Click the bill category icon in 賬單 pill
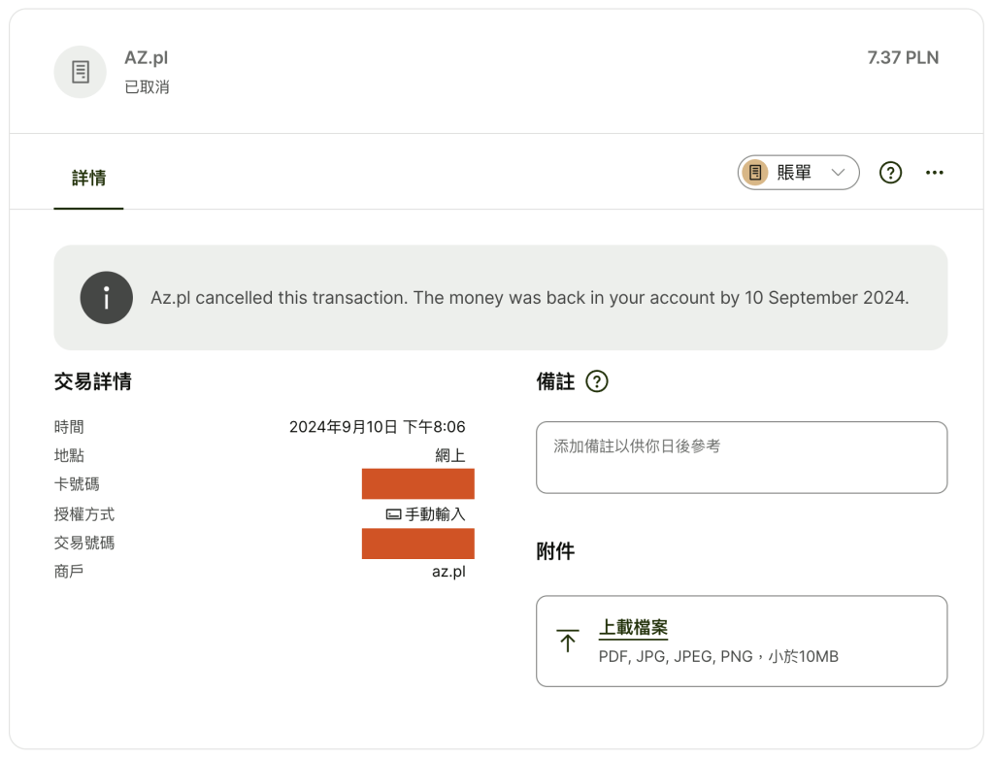The image size is (994, 759). [x=755, y=173]
